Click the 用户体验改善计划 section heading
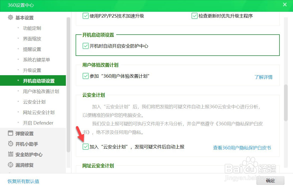The image size is (293, 188). (100, 65)
